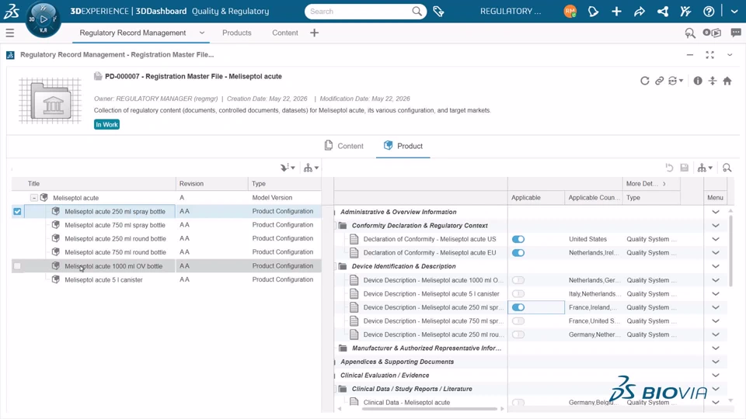
Task: Search in right panel with magnifier icon
Action: point(727,168)
